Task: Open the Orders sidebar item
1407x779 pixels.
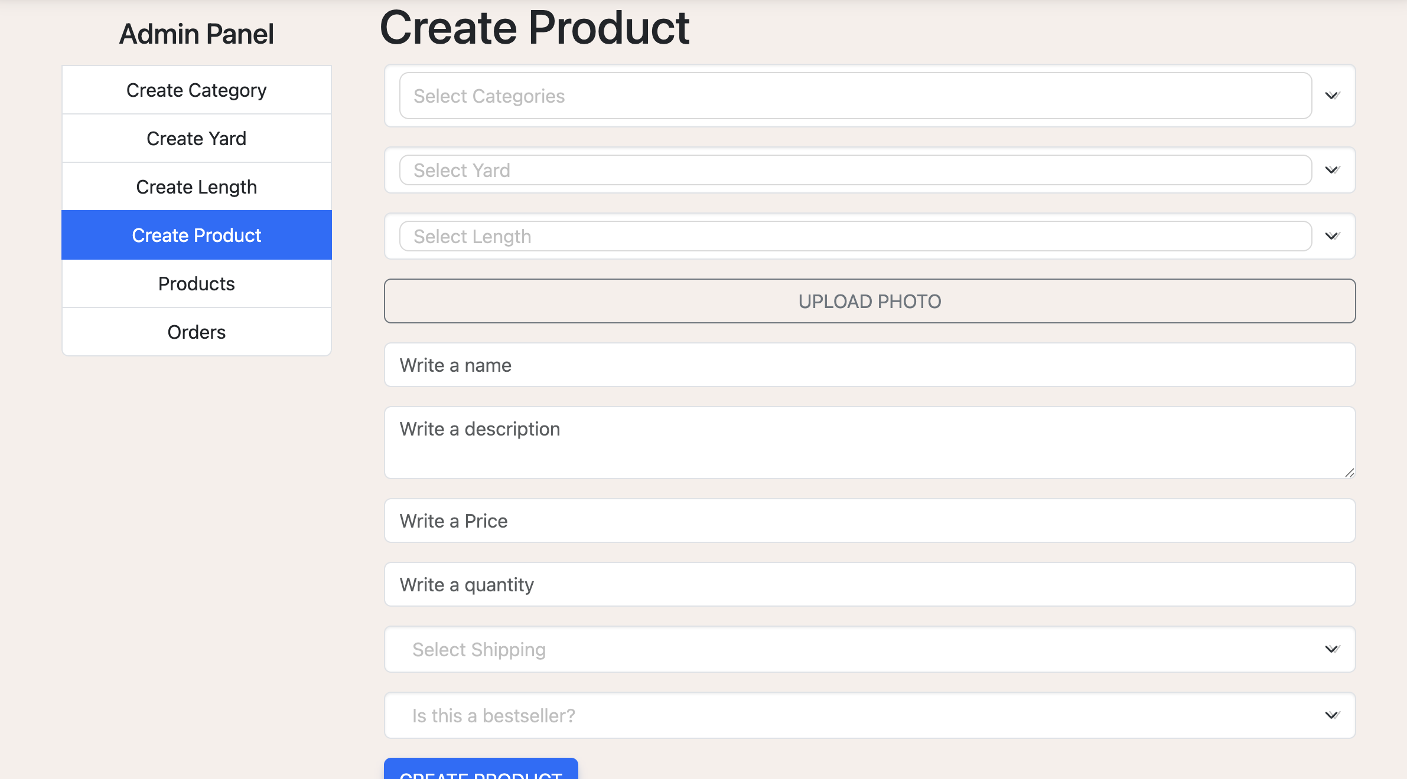Action: (x=197, y=332)
